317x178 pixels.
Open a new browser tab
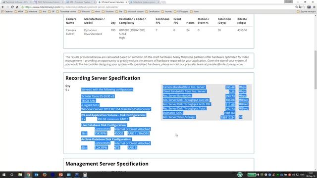click(163, 2)
